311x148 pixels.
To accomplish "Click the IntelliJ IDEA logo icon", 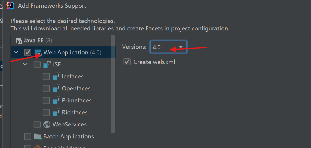I will coord(10,5).
